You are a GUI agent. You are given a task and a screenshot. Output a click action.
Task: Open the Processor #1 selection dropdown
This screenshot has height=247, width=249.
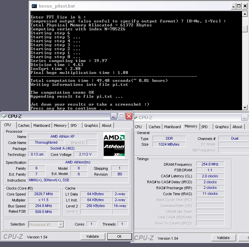pyautogui.click(x=61, y=225)
